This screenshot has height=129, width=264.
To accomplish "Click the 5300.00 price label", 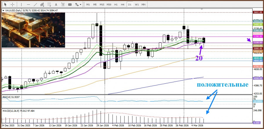I will click(x=258, y=31).
